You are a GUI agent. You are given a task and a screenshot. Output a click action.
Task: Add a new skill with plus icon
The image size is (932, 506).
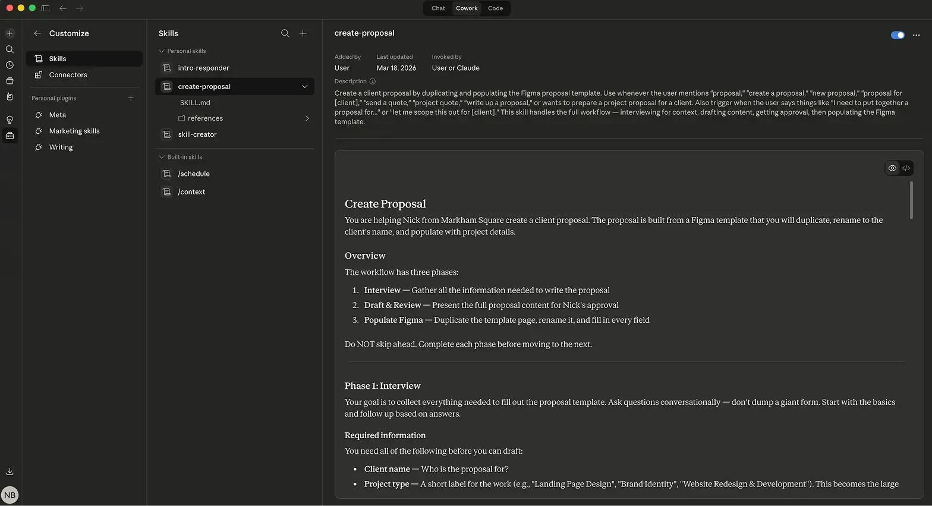click(x=303, y=33)
